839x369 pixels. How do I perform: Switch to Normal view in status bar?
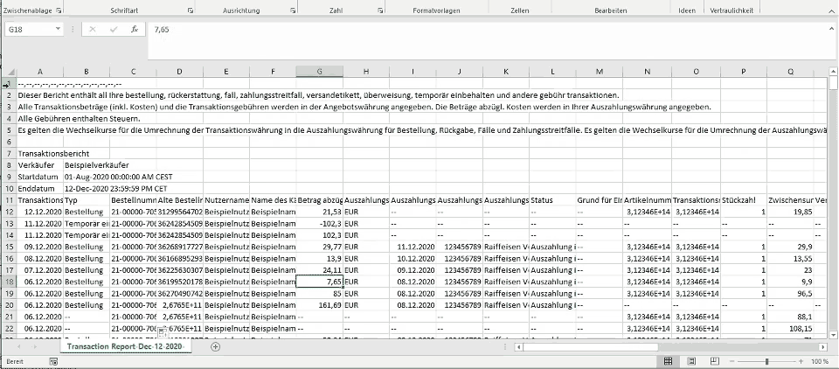pyautogui.click(x=669, y=361)
